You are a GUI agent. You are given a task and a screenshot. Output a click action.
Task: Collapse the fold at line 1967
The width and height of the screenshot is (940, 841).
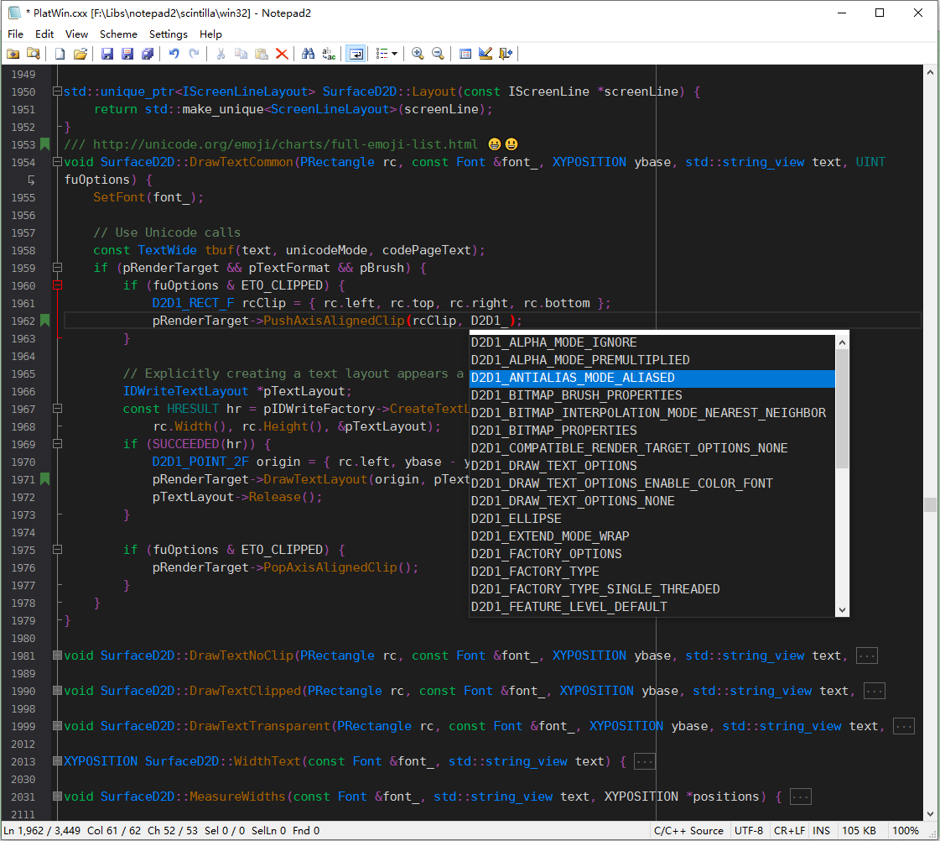coord(58,409)
